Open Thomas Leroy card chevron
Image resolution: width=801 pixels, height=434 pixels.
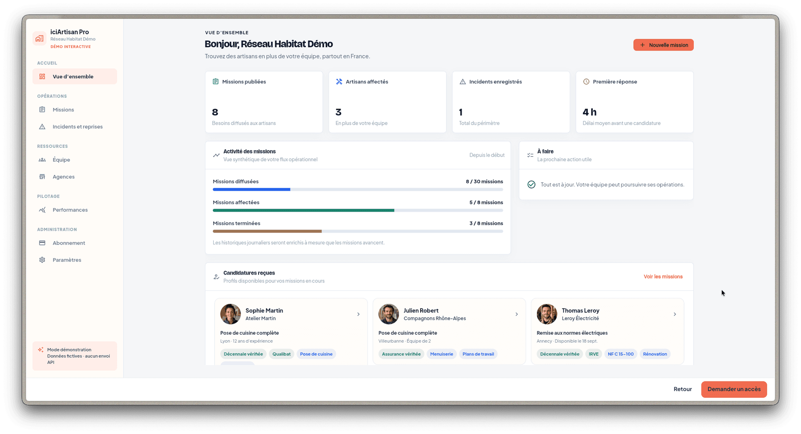tap(675, 314)
